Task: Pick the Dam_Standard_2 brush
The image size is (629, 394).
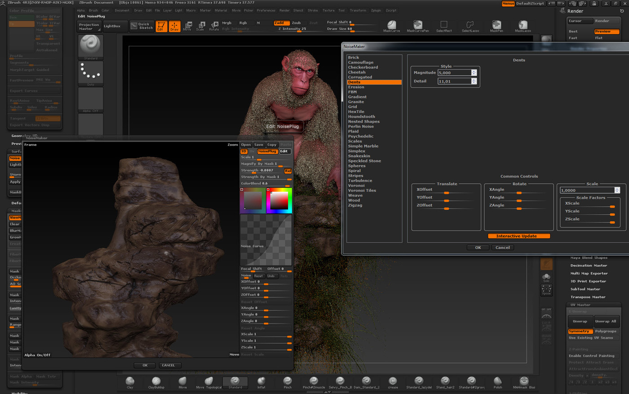Action: [366, 382]
